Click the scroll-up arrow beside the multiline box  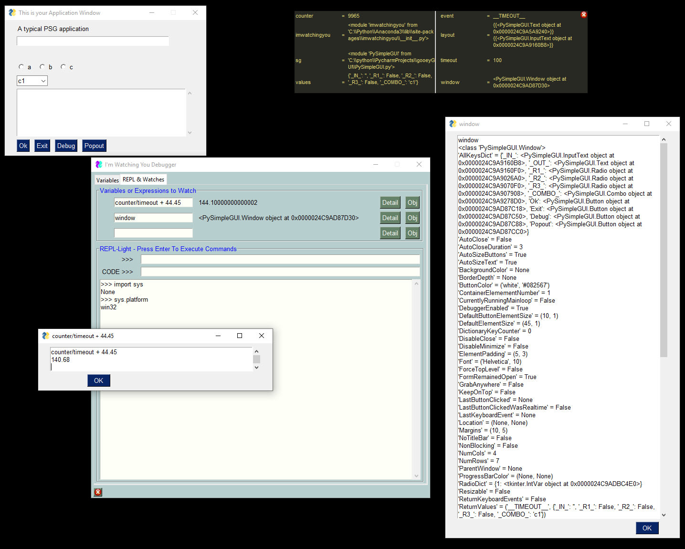coord(190,93)
